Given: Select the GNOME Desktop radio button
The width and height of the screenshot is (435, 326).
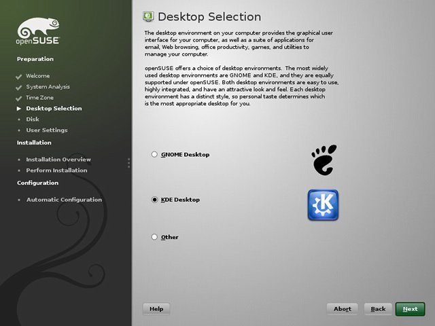Looking at the screenshot, I should 154,154.
